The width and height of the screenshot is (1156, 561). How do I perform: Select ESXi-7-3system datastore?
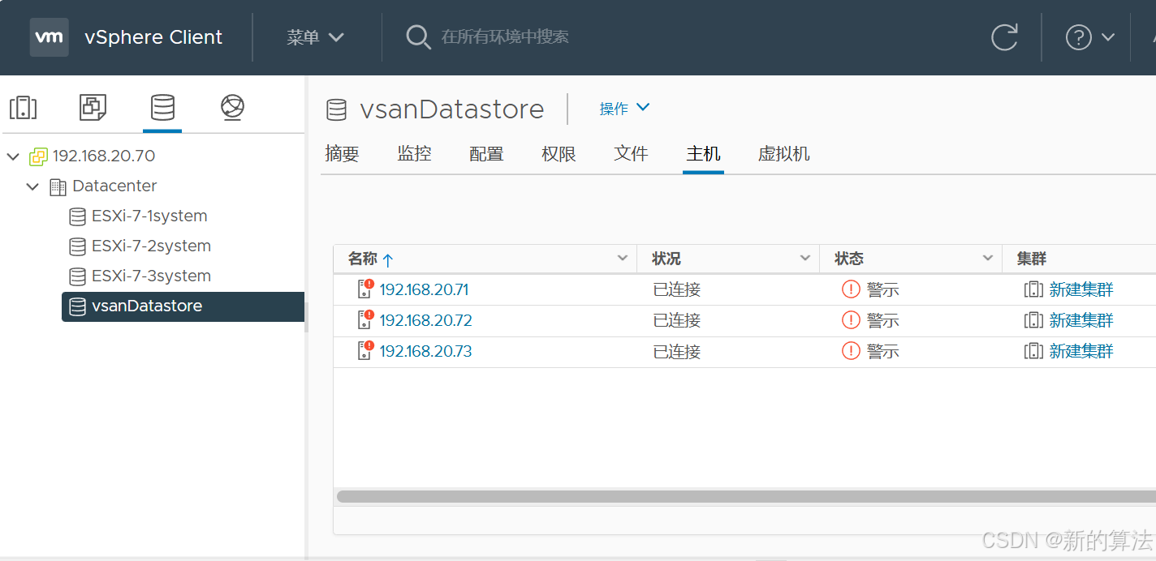click(151, 276)
